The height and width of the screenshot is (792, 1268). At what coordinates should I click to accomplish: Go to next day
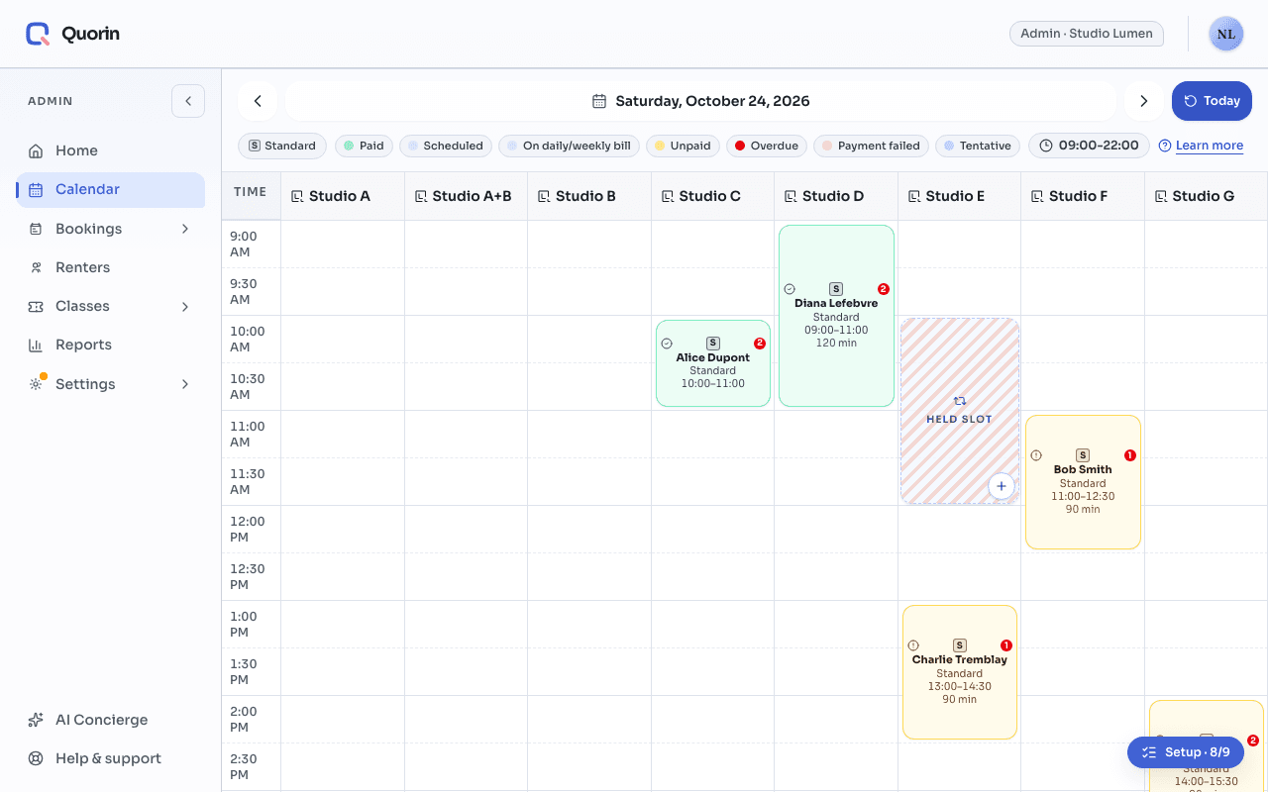coord(1144,101)
